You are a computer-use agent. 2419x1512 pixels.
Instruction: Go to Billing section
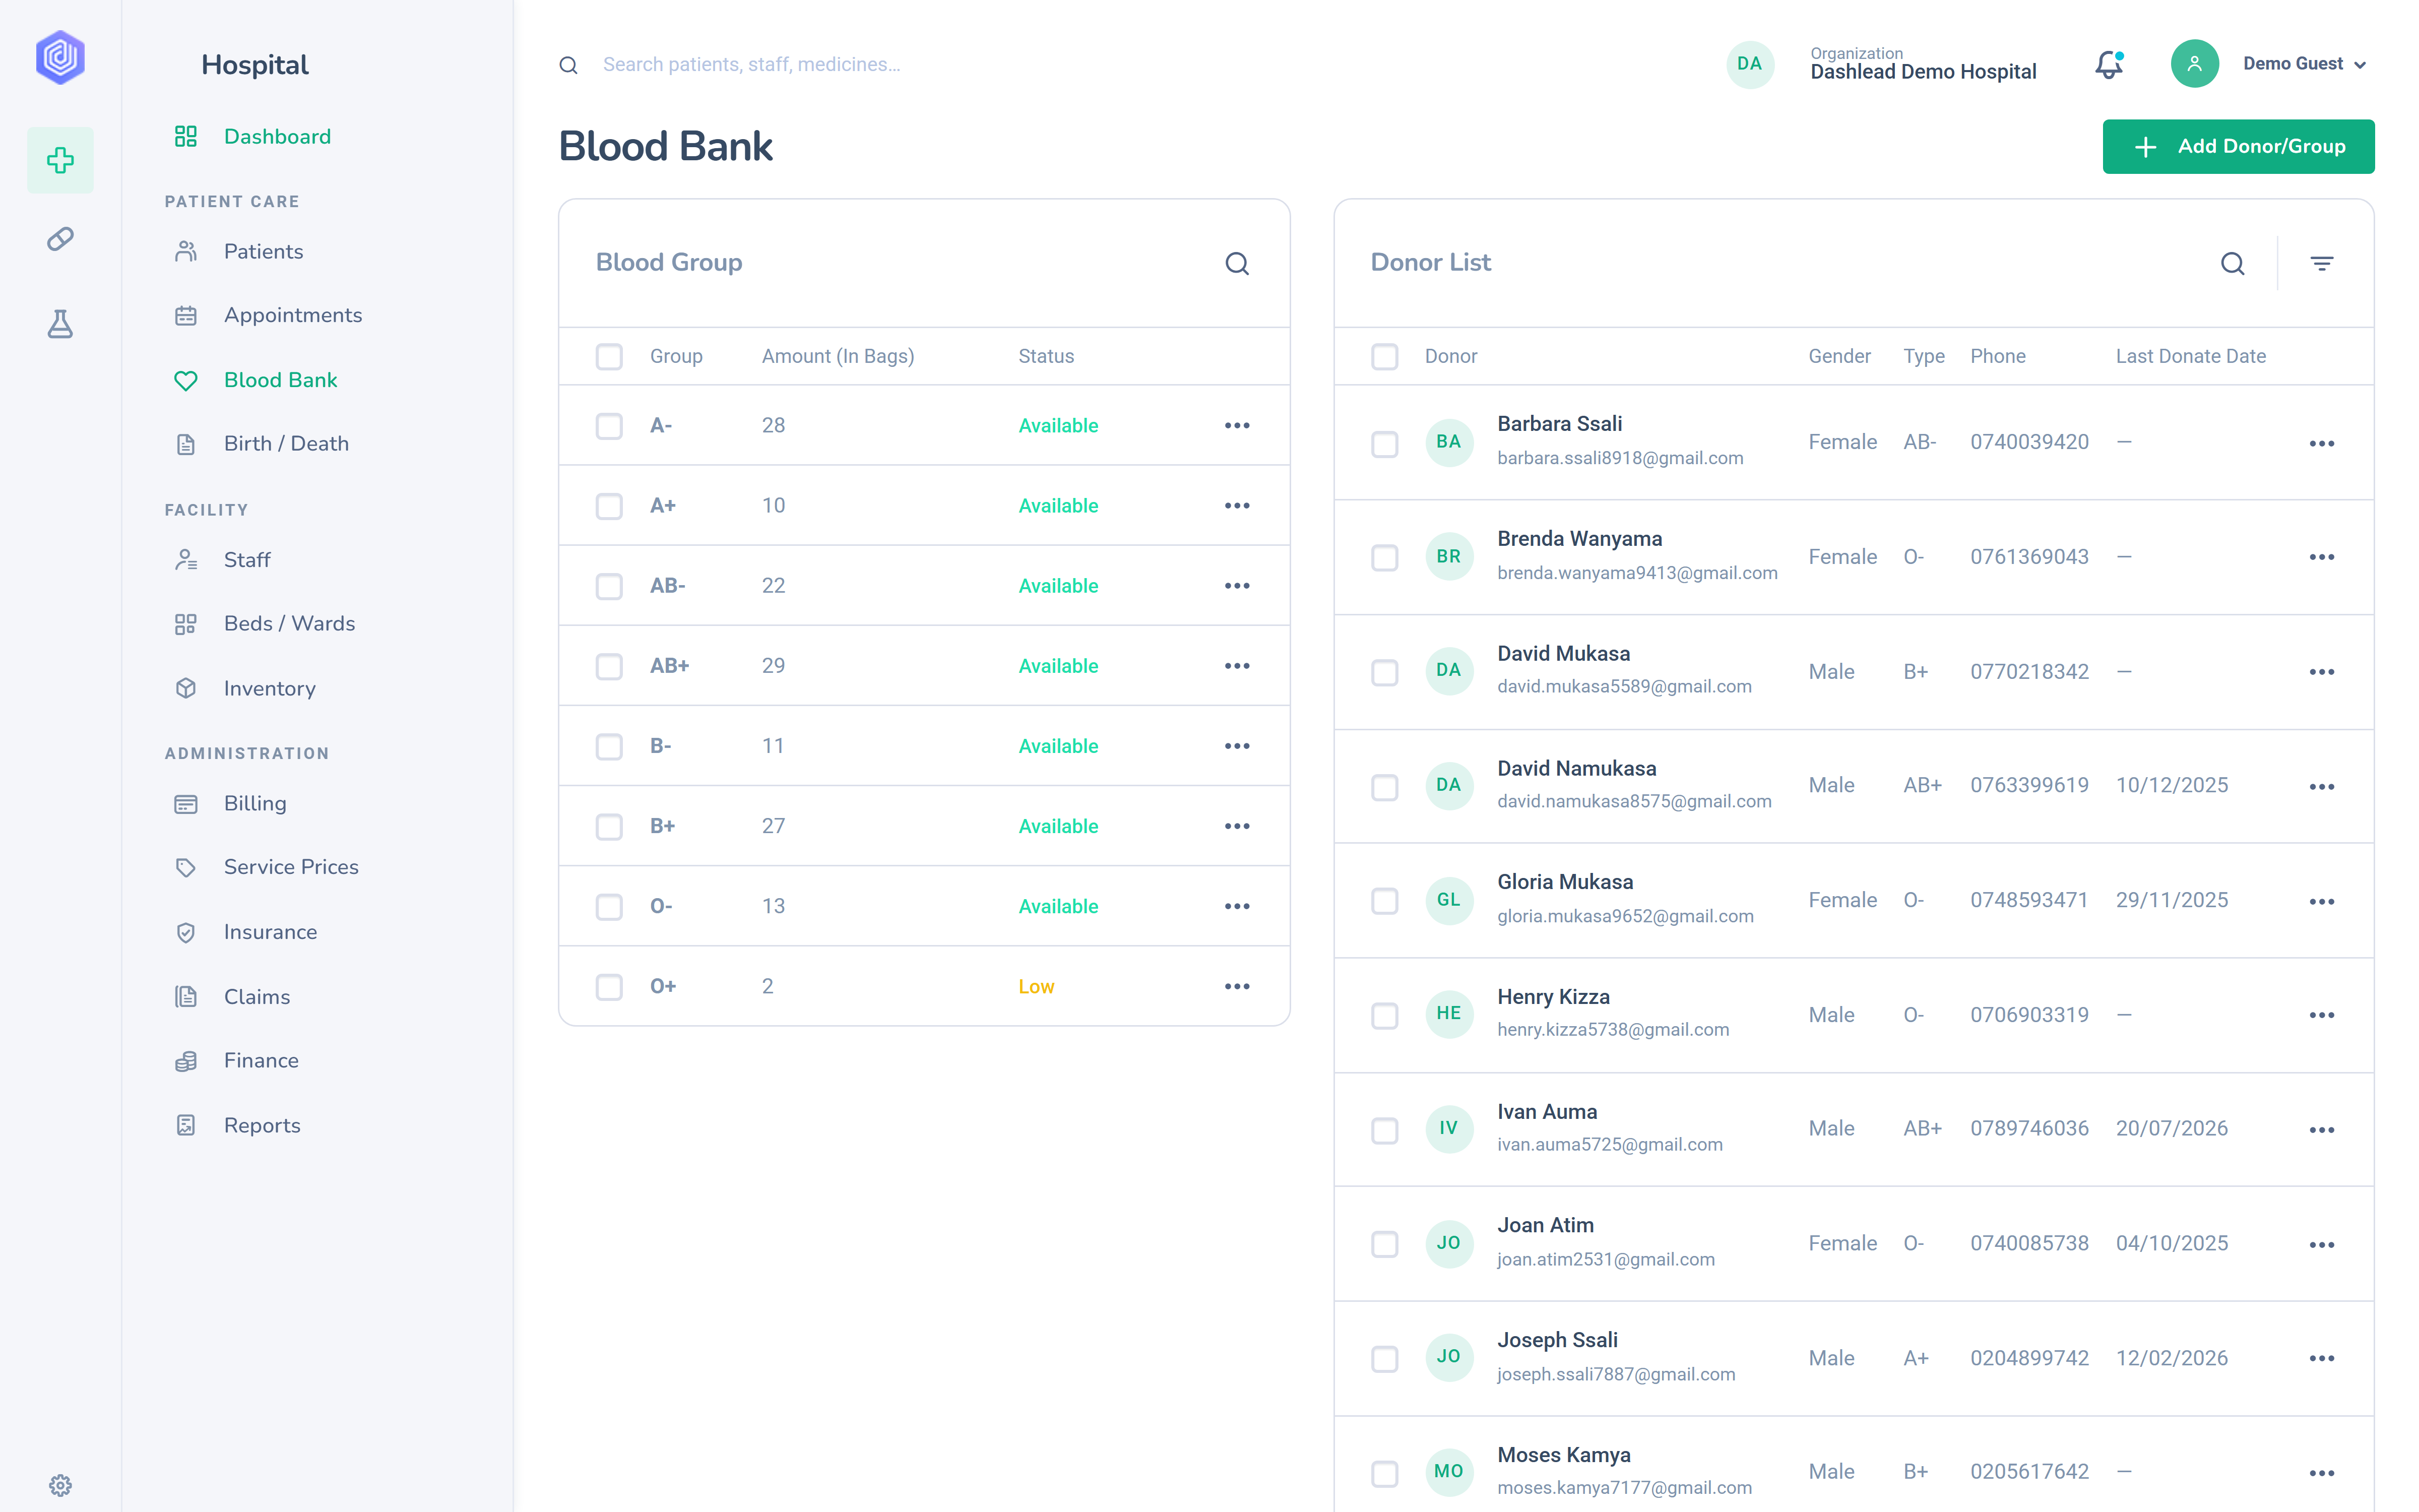255,803
